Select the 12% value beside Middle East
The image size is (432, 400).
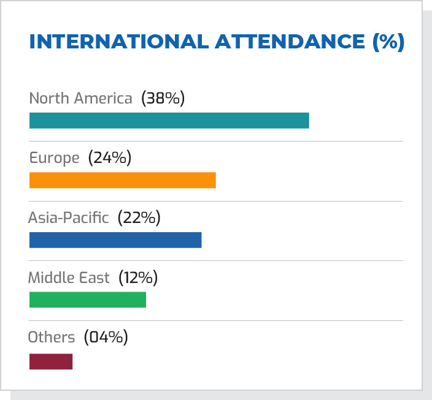point(137,277)
